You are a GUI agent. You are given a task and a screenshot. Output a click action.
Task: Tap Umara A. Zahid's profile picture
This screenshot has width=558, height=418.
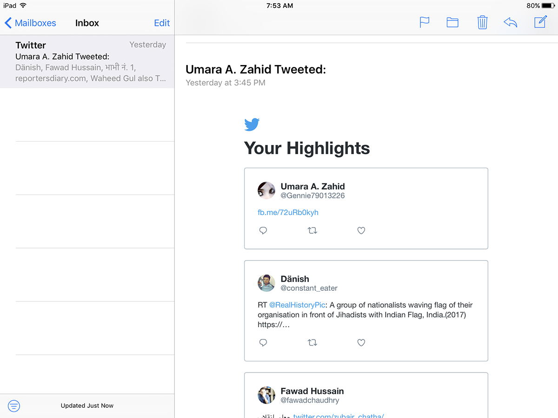point(266,190)
